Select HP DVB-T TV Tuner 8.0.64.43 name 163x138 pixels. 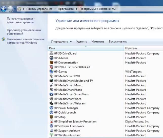72,67
